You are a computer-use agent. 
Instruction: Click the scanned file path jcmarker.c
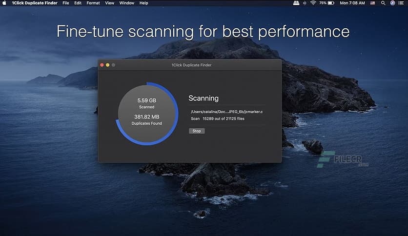[x=226, y=112]
